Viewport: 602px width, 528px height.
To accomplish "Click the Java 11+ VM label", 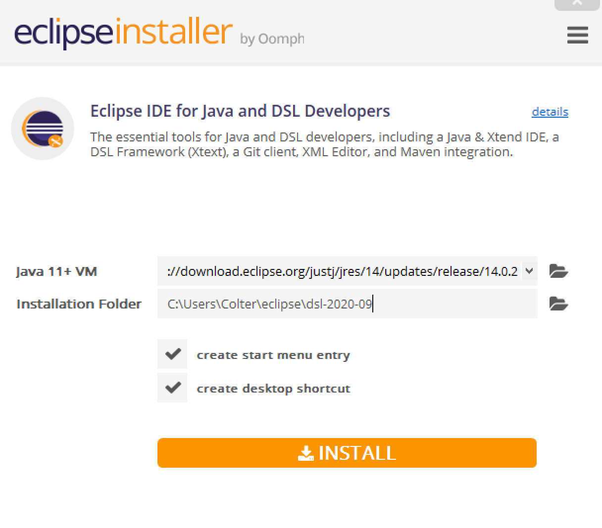I will pos(57,271).
